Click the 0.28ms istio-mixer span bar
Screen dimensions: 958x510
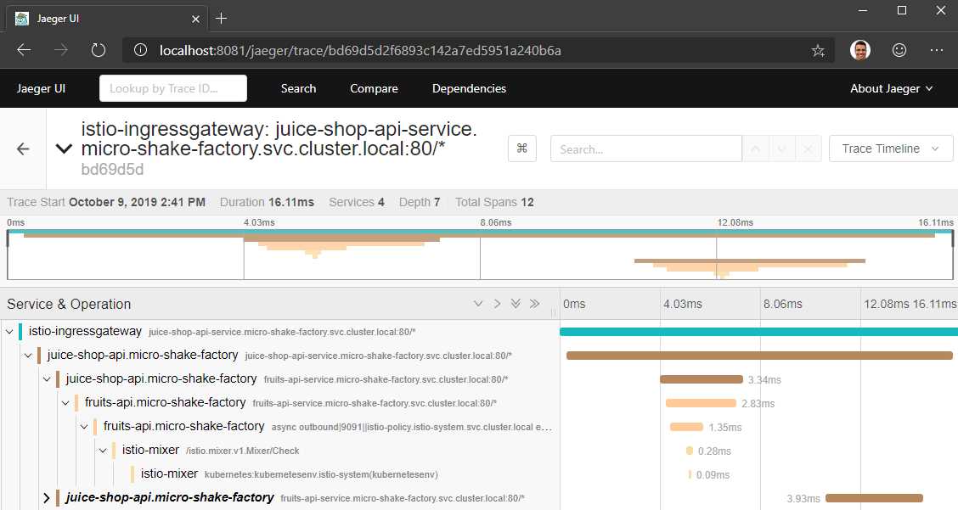[690, 451]
